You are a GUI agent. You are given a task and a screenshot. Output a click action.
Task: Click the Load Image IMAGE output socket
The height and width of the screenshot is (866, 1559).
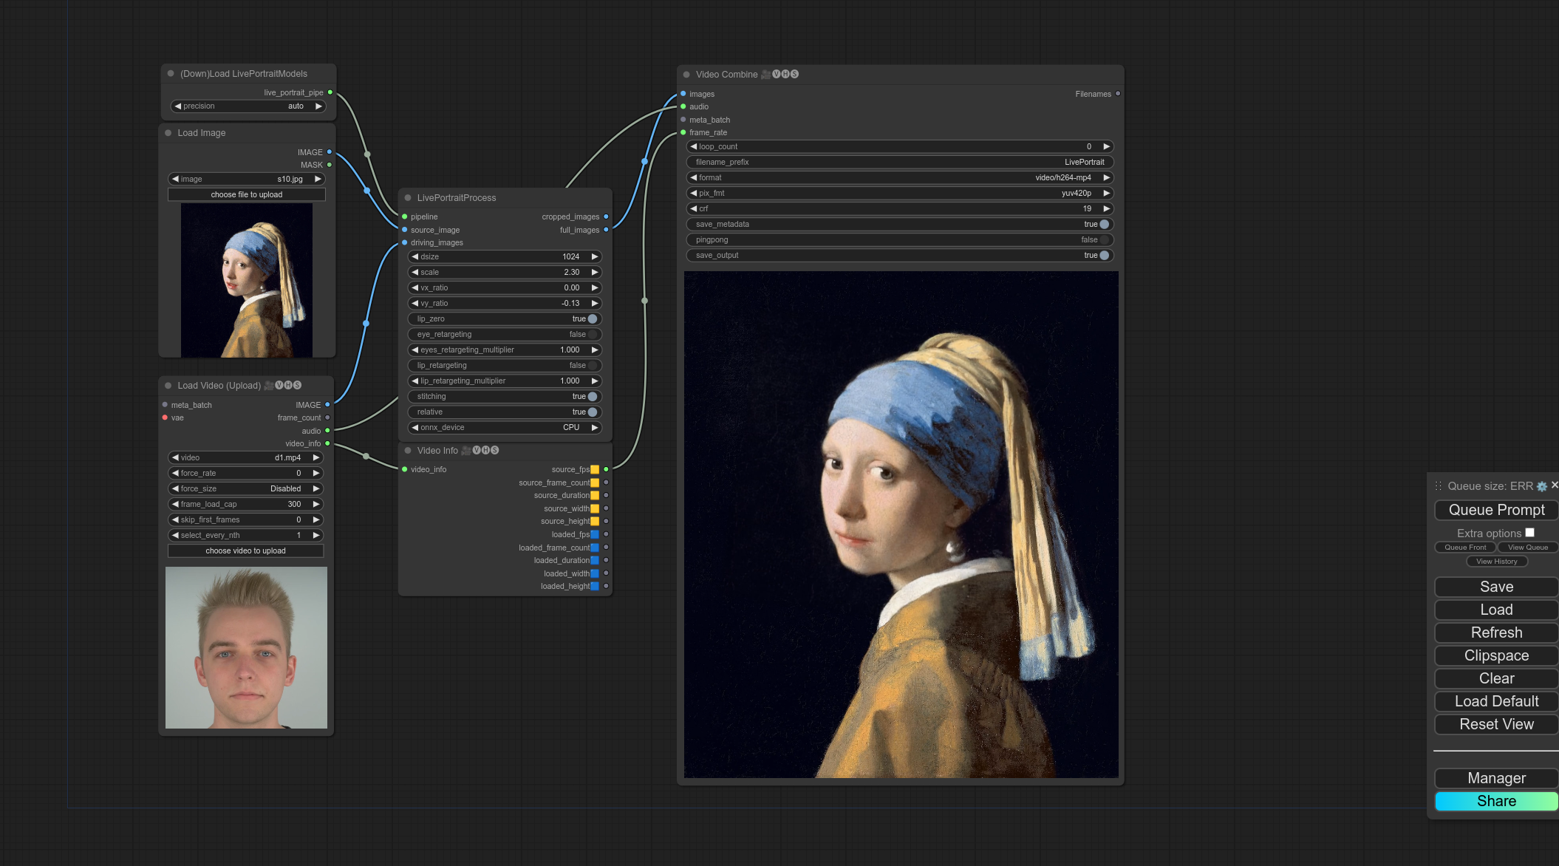(x=330, y=152)
